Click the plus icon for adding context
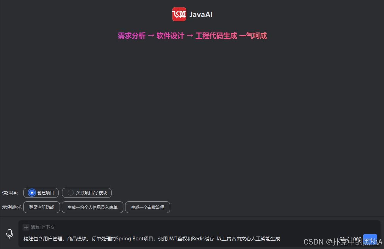 [26, 227]
